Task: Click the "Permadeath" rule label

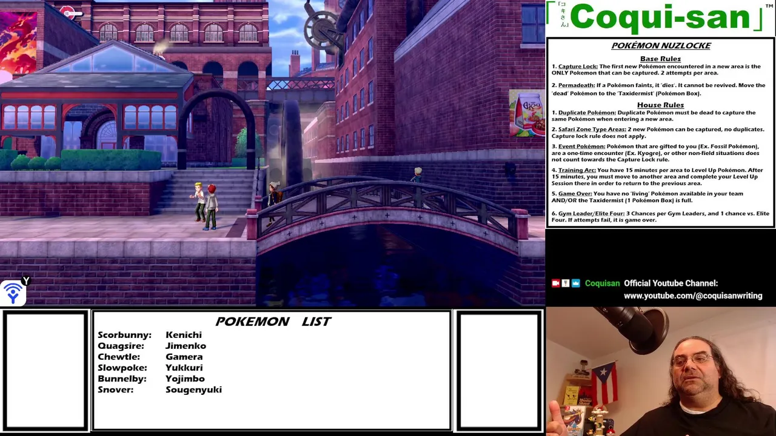Action: (576, 85)
